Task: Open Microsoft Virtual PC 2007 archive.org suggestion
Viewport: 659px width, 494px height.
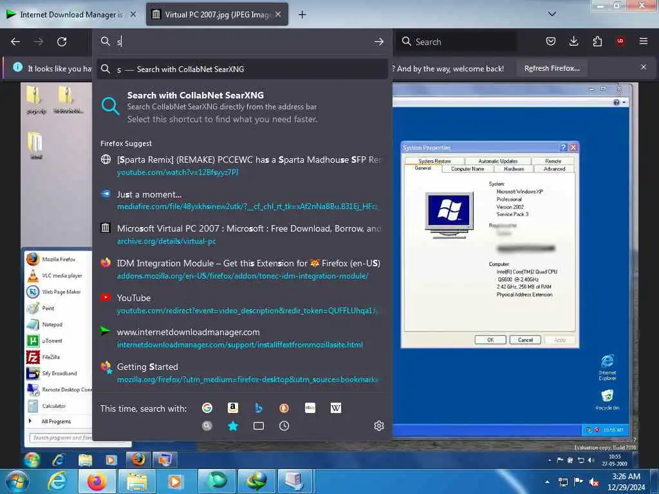Action: click(242, 234)
